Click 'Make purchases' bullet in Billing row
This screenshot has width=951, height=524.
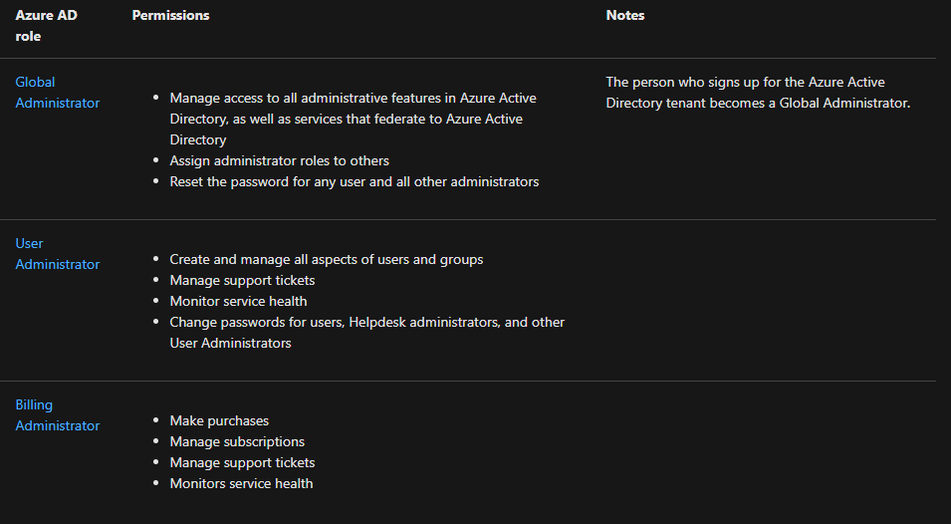pyautogui.click(x=219, y=421)
